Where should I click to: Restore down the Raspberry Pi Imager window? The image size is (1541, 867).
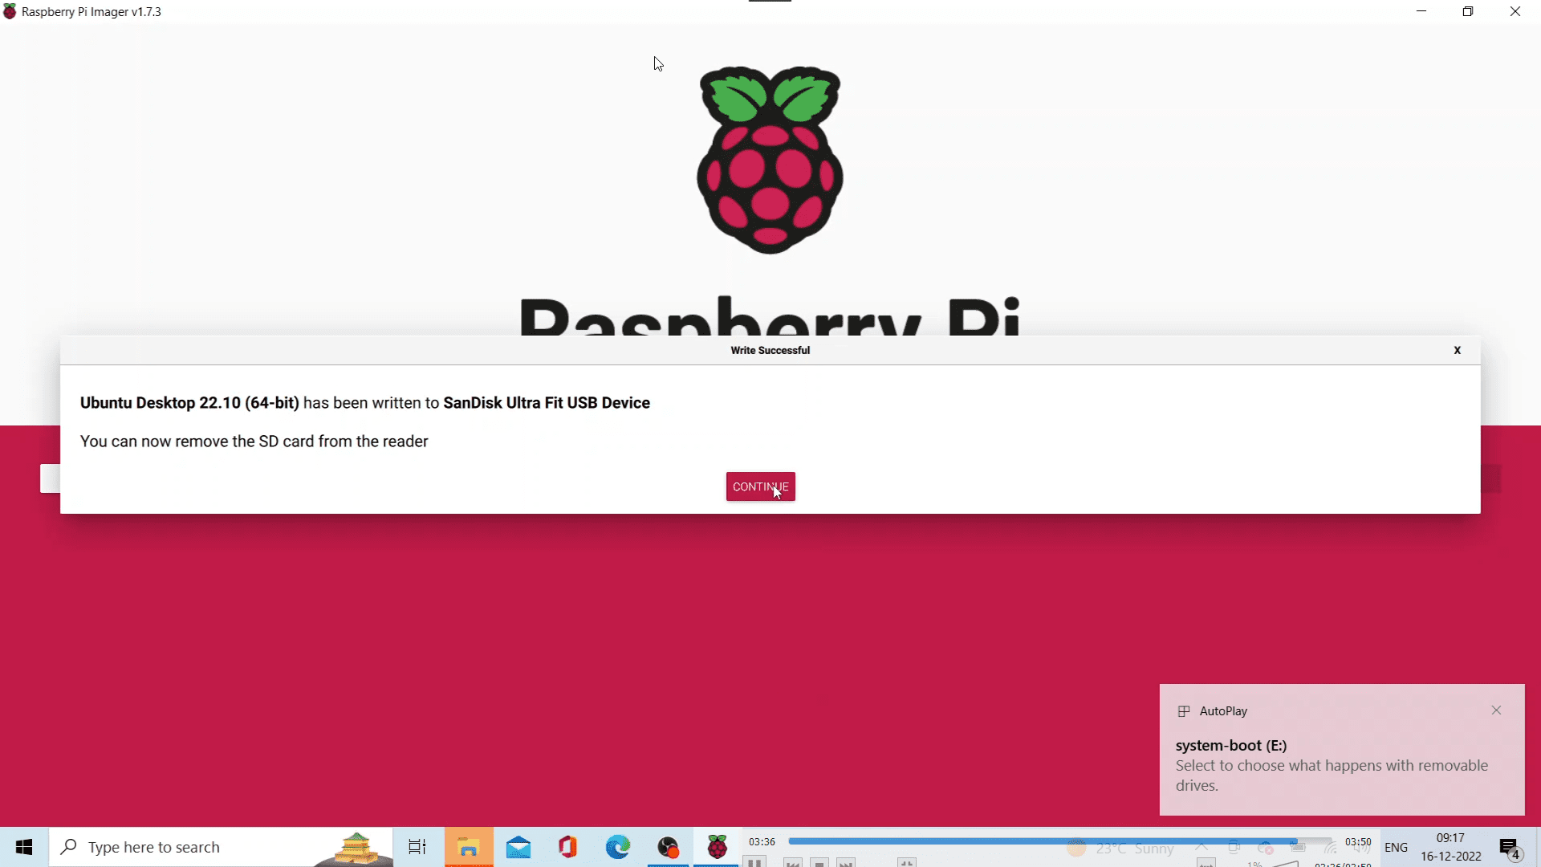pyautogui.click(x=1468, y=11)
